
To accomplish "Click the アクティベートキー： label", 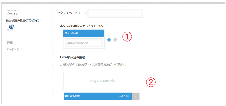I will (71, 13).
